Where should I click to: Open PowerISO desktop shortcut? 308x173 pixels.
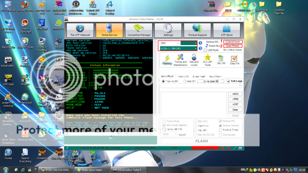25,117
